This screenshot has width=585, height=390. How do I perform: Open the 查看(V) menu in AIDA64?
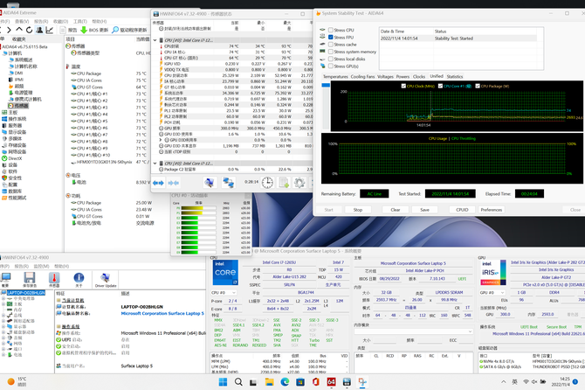[22, 22]
